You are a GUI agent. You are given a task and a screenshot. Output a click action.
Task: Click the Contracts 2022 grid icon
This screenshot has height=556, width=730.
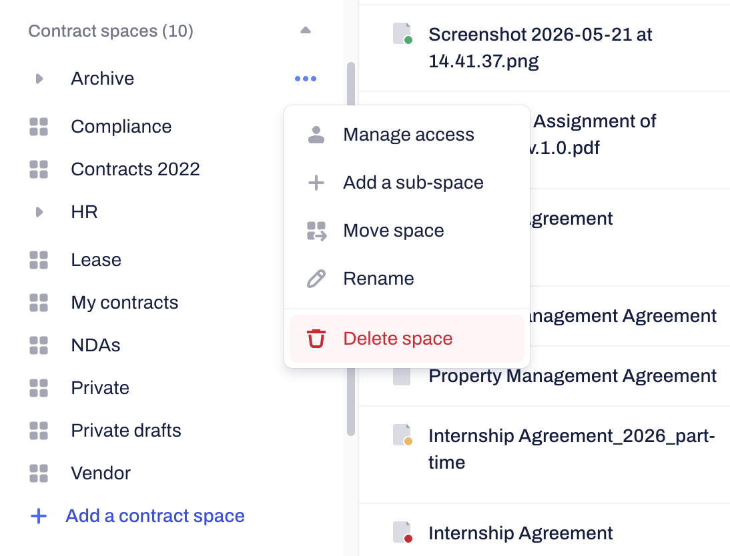[39, 169]
